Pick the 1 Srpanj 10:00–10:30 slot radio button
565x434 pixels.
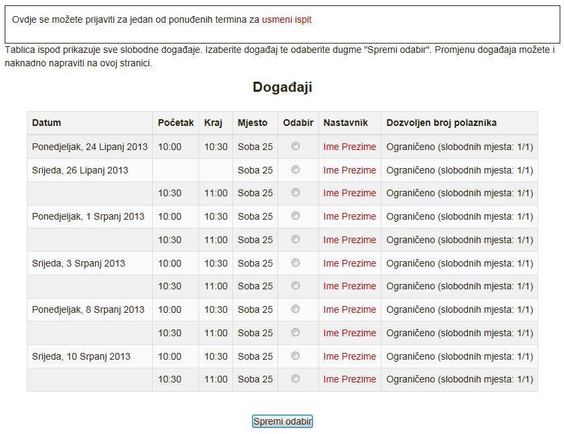coord(296,216)
